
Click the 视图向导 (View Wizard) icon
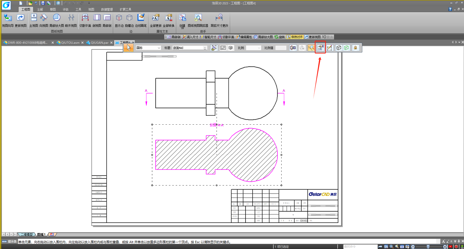[8, 18]
